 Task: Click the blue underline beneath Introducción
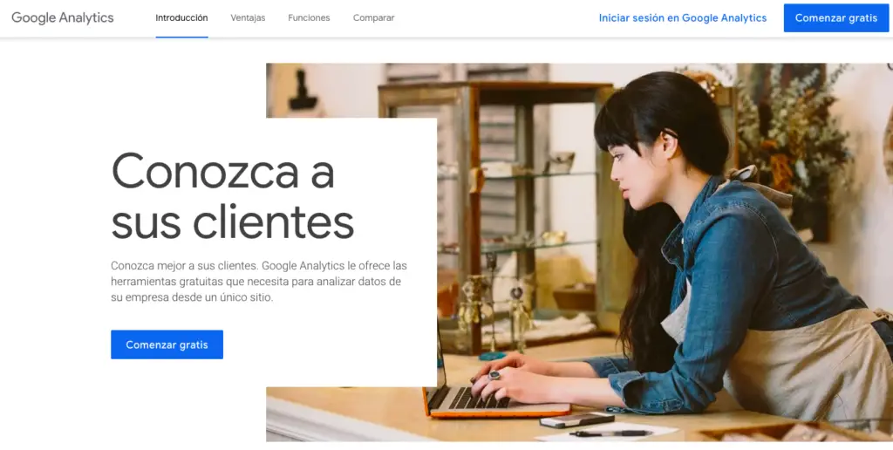[181, 37]
